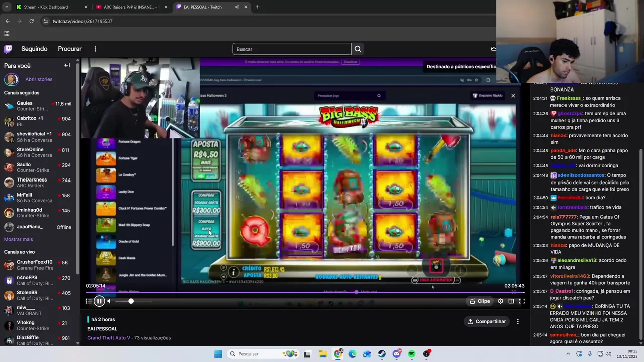Mute the Twitch tab via speaker icon
Viewport: 644px width, 362px height.
[x=237, y=7]
